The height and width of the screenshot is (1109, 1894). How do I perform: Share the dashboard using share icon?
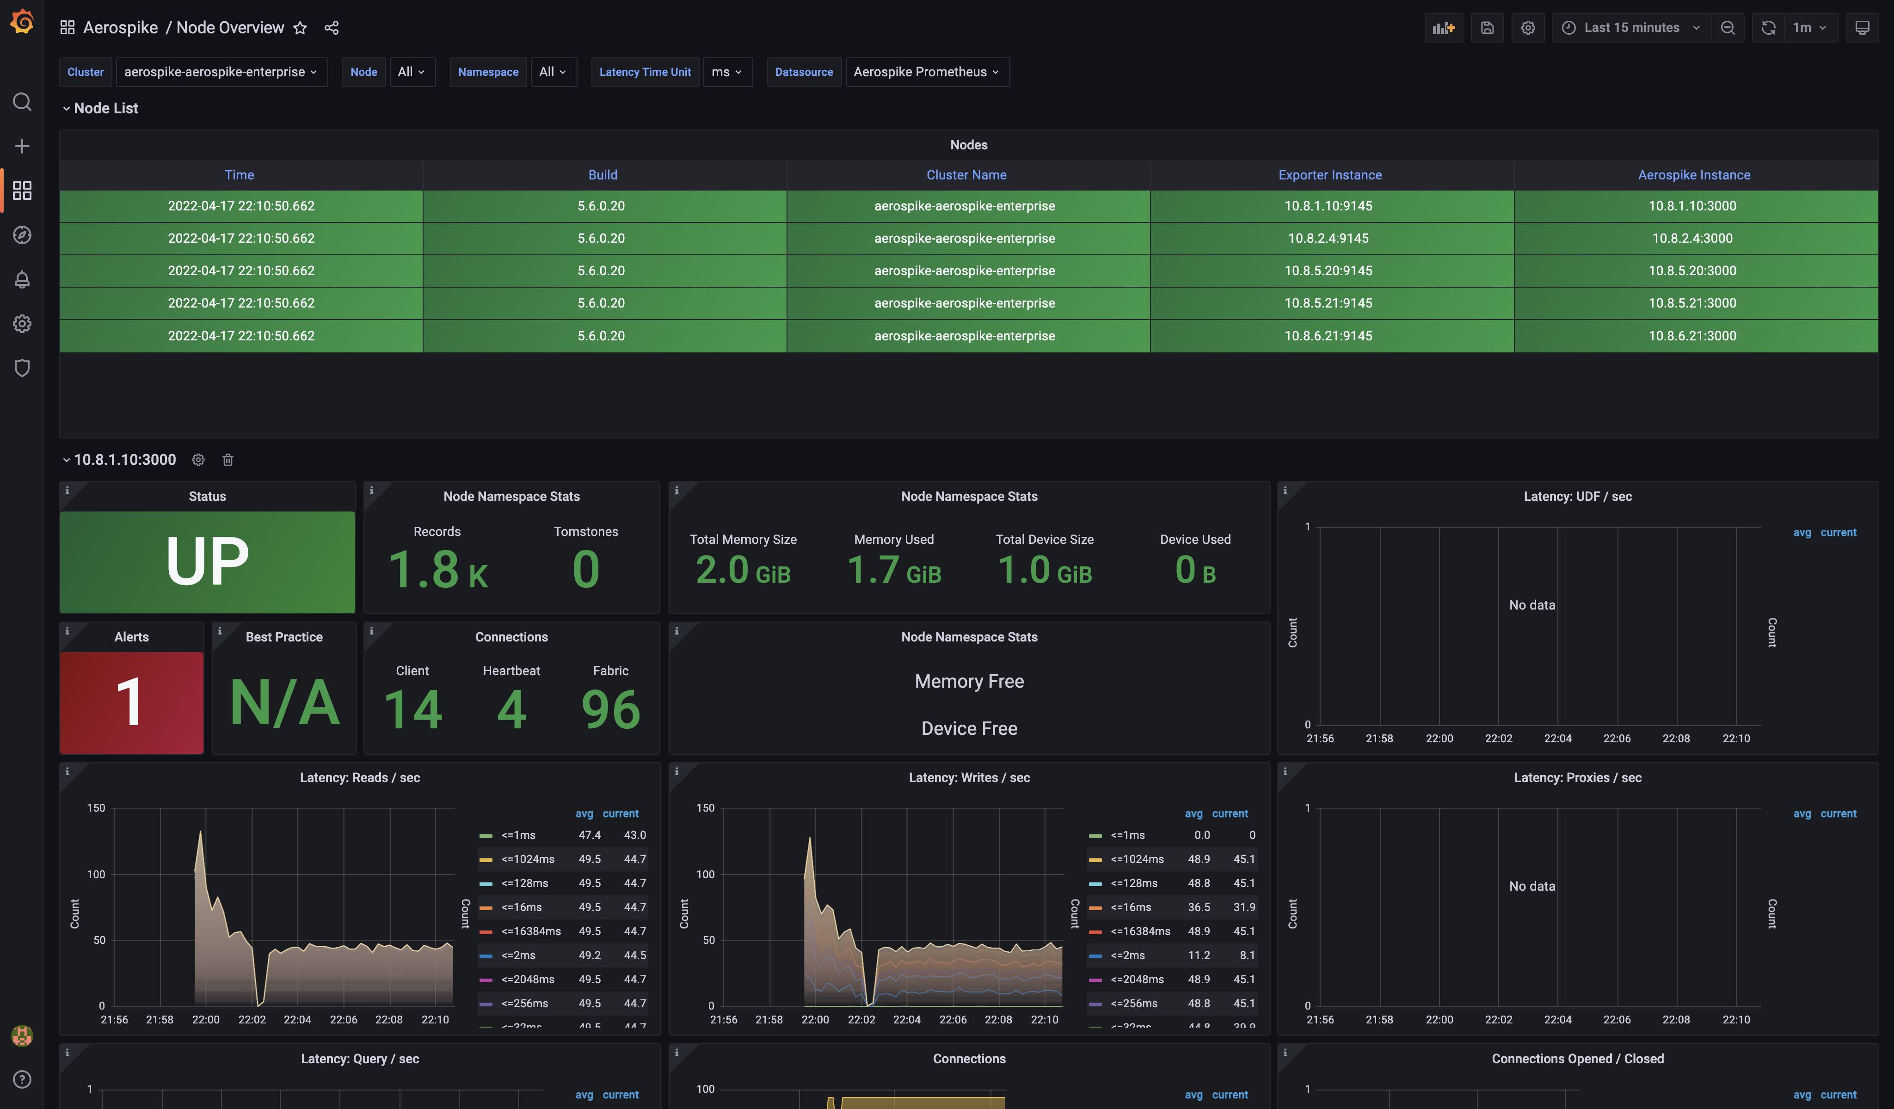click(332, 28)
